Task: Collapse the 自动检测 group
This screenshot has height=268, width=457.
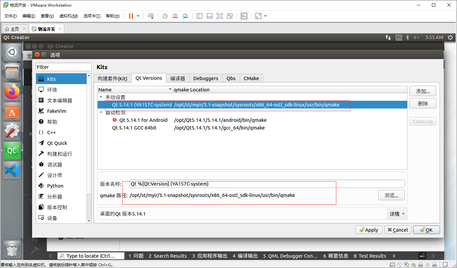Action: click(x=101, y=112)
